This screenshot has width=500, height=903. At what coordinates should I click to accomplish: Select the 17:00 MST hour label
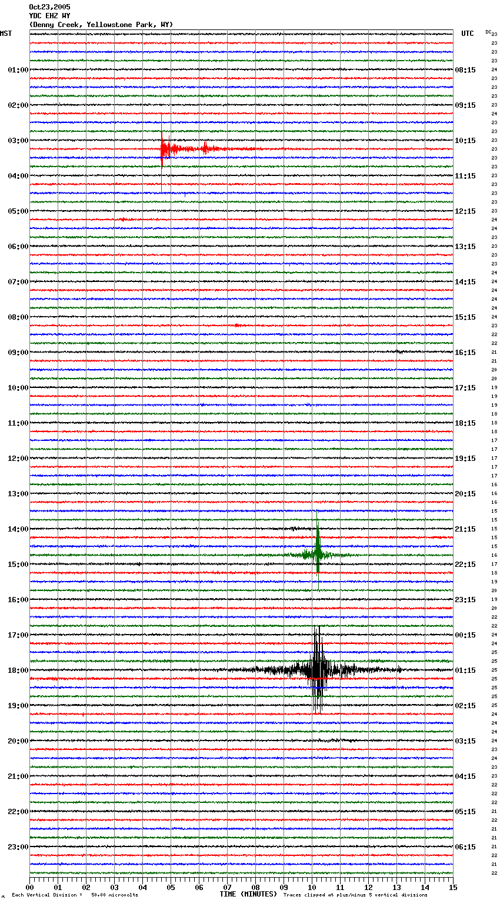(x=18, y=635)
